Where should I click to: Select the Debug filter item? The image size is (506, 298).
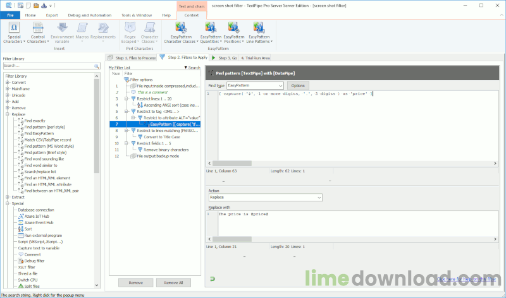pos(35,260)
